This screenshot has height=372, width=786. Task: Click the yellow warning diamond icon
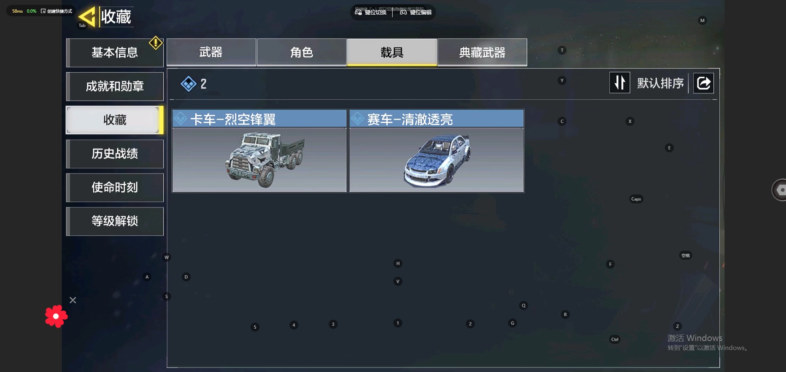(156, 42)
